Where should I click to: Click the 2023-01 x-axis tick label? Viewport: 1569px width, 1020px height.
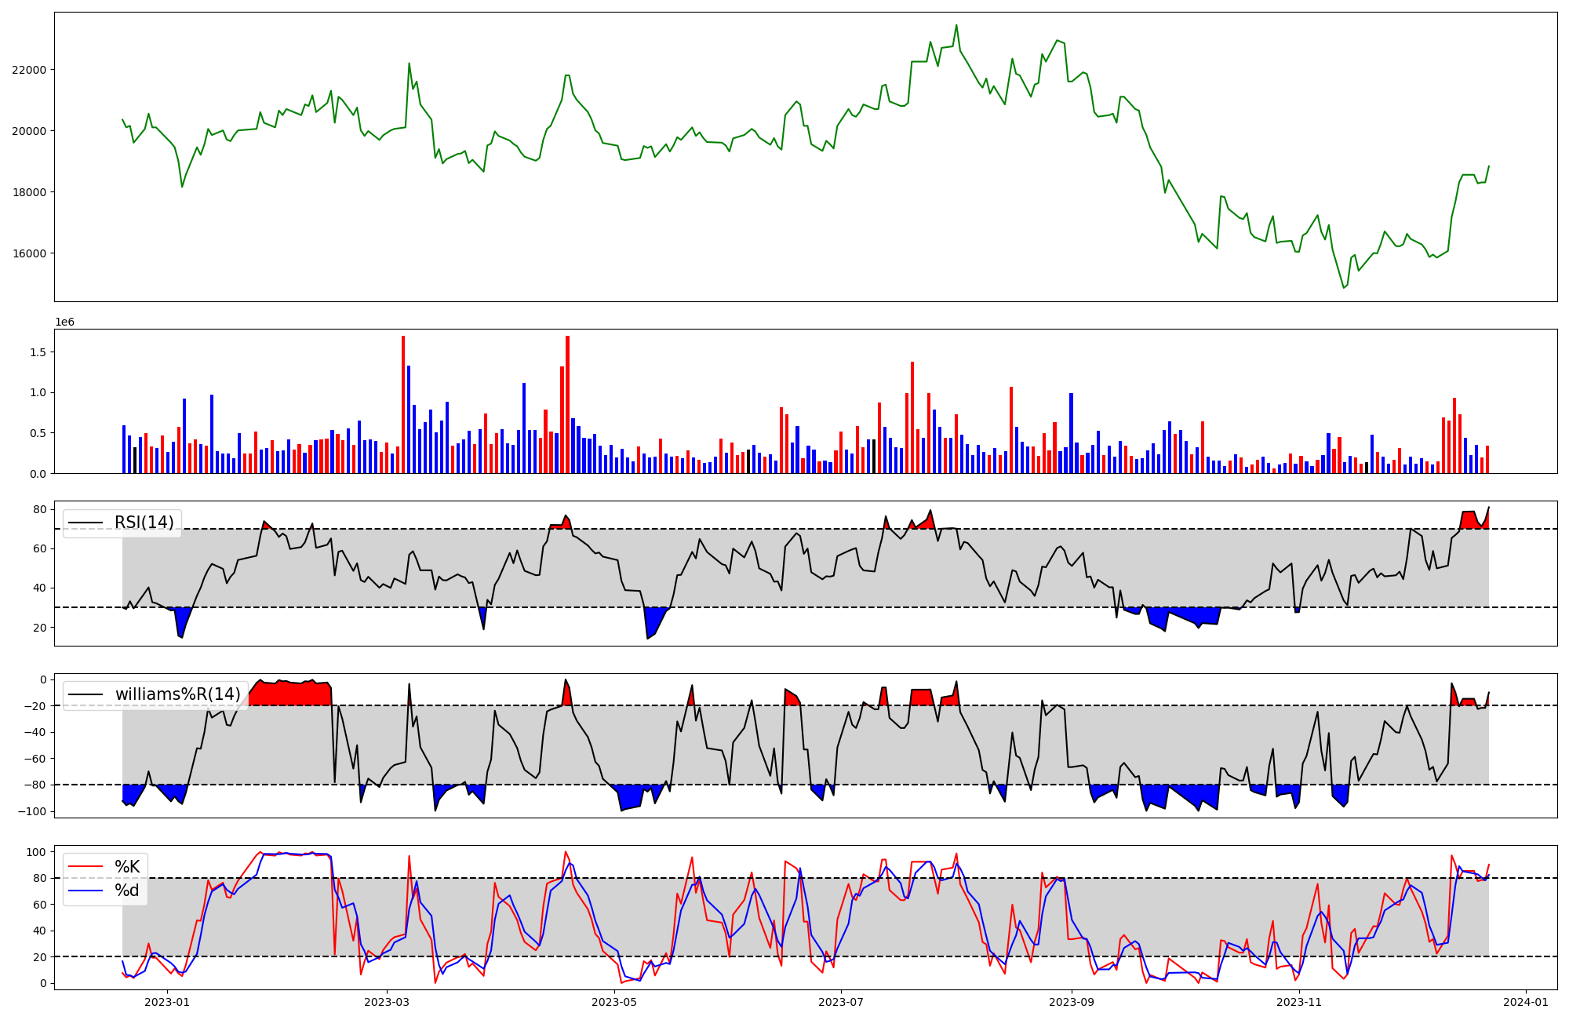click(167, 1002)
